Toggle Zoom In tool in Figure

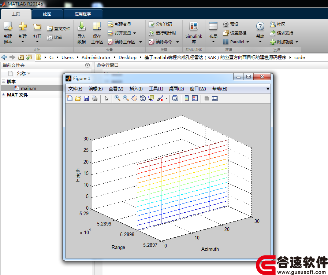[x=118, y=98]
